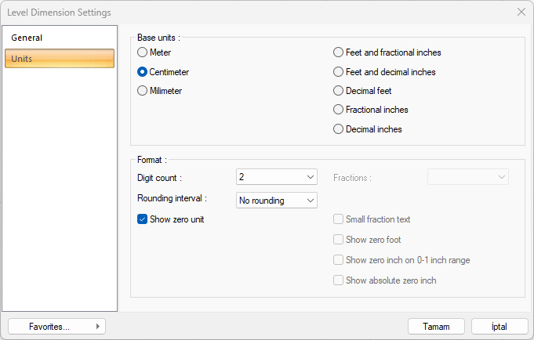Expand the Rounding interval dropdown
Viewport: 534px width, 340px height.
[276, 201]
